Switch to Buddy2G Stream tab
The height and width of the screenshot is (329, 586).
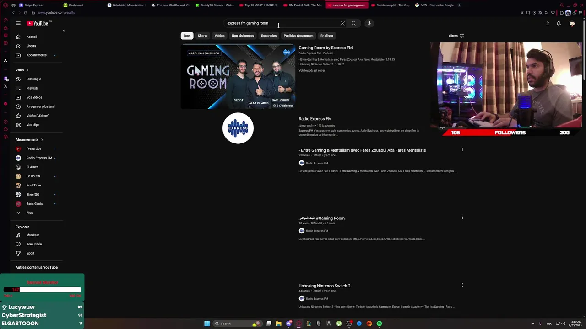pos(214,5)
